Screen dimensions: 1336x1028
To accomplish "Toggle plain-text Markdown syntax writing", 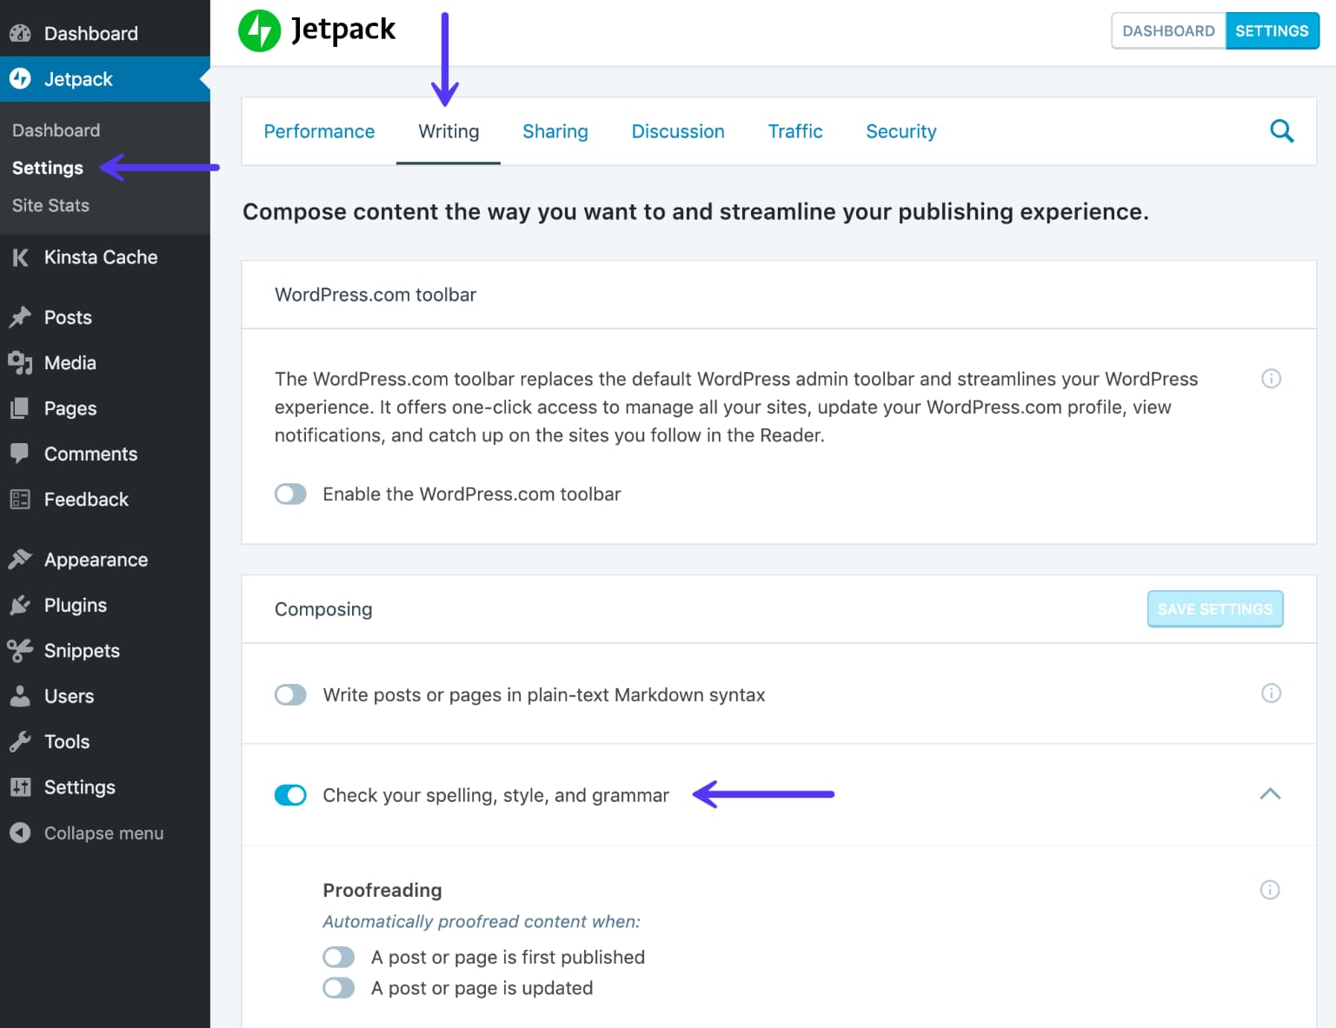I will pyautogui.click(x=290, y=694).
